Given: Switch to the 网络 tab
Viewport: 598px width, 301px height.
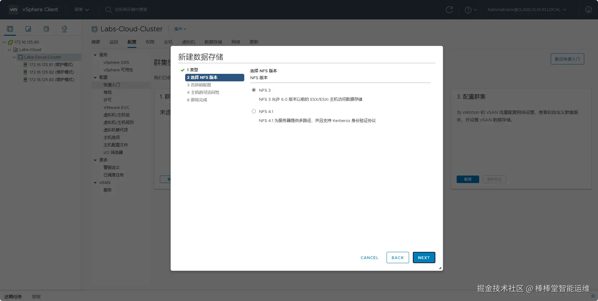Looking at the screenshot, I should click(x=236, y=42).
